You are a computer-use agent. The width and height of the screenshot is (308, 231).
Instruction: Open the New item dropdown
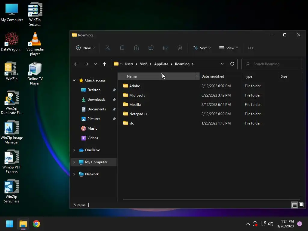(85, 48)
